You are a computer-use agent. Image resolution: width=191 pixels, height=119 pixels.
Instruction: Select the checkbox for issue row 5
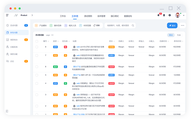coord(37,75)
